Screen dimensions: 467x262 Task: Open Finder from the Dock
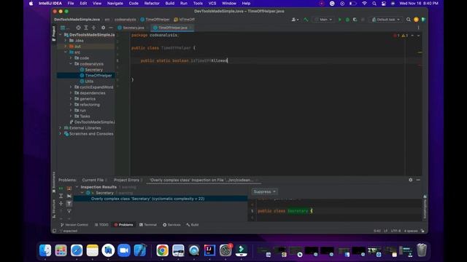tap(45, 250)
